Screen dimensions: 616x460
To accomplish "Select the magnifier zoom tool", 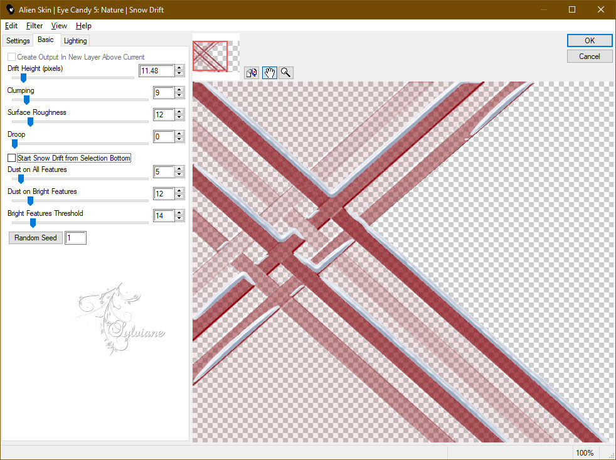I will (x=286, y=73).
